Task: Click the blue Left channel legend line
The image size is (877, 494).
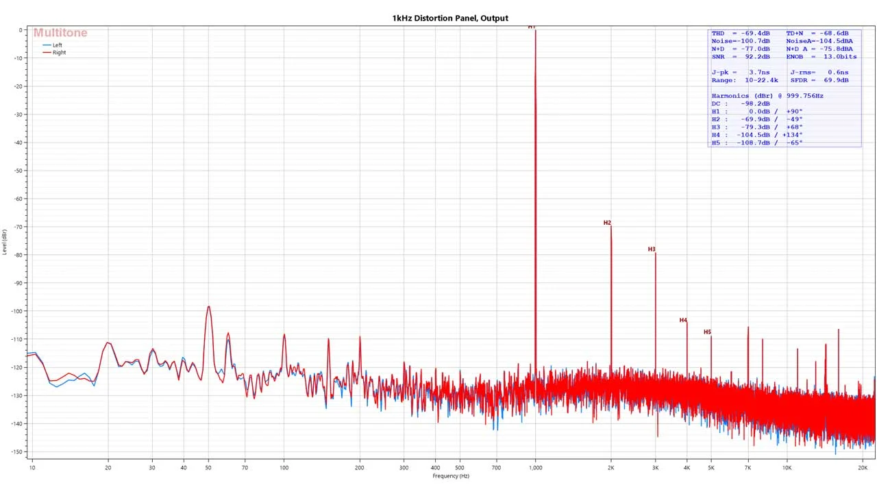Action: point(47,45)
